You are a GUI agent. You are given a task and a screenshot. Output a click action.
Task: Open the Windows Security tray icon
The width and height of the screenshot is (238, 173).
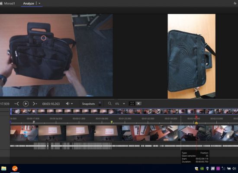click(196, 169)
